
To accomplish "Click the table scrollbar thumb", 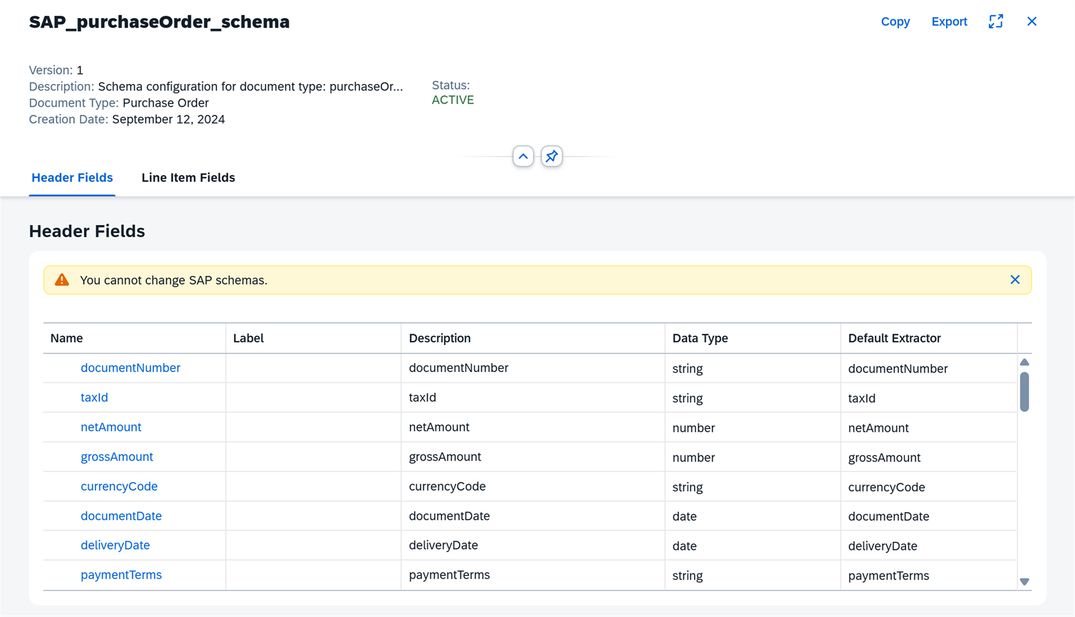I will (1025, 391).
